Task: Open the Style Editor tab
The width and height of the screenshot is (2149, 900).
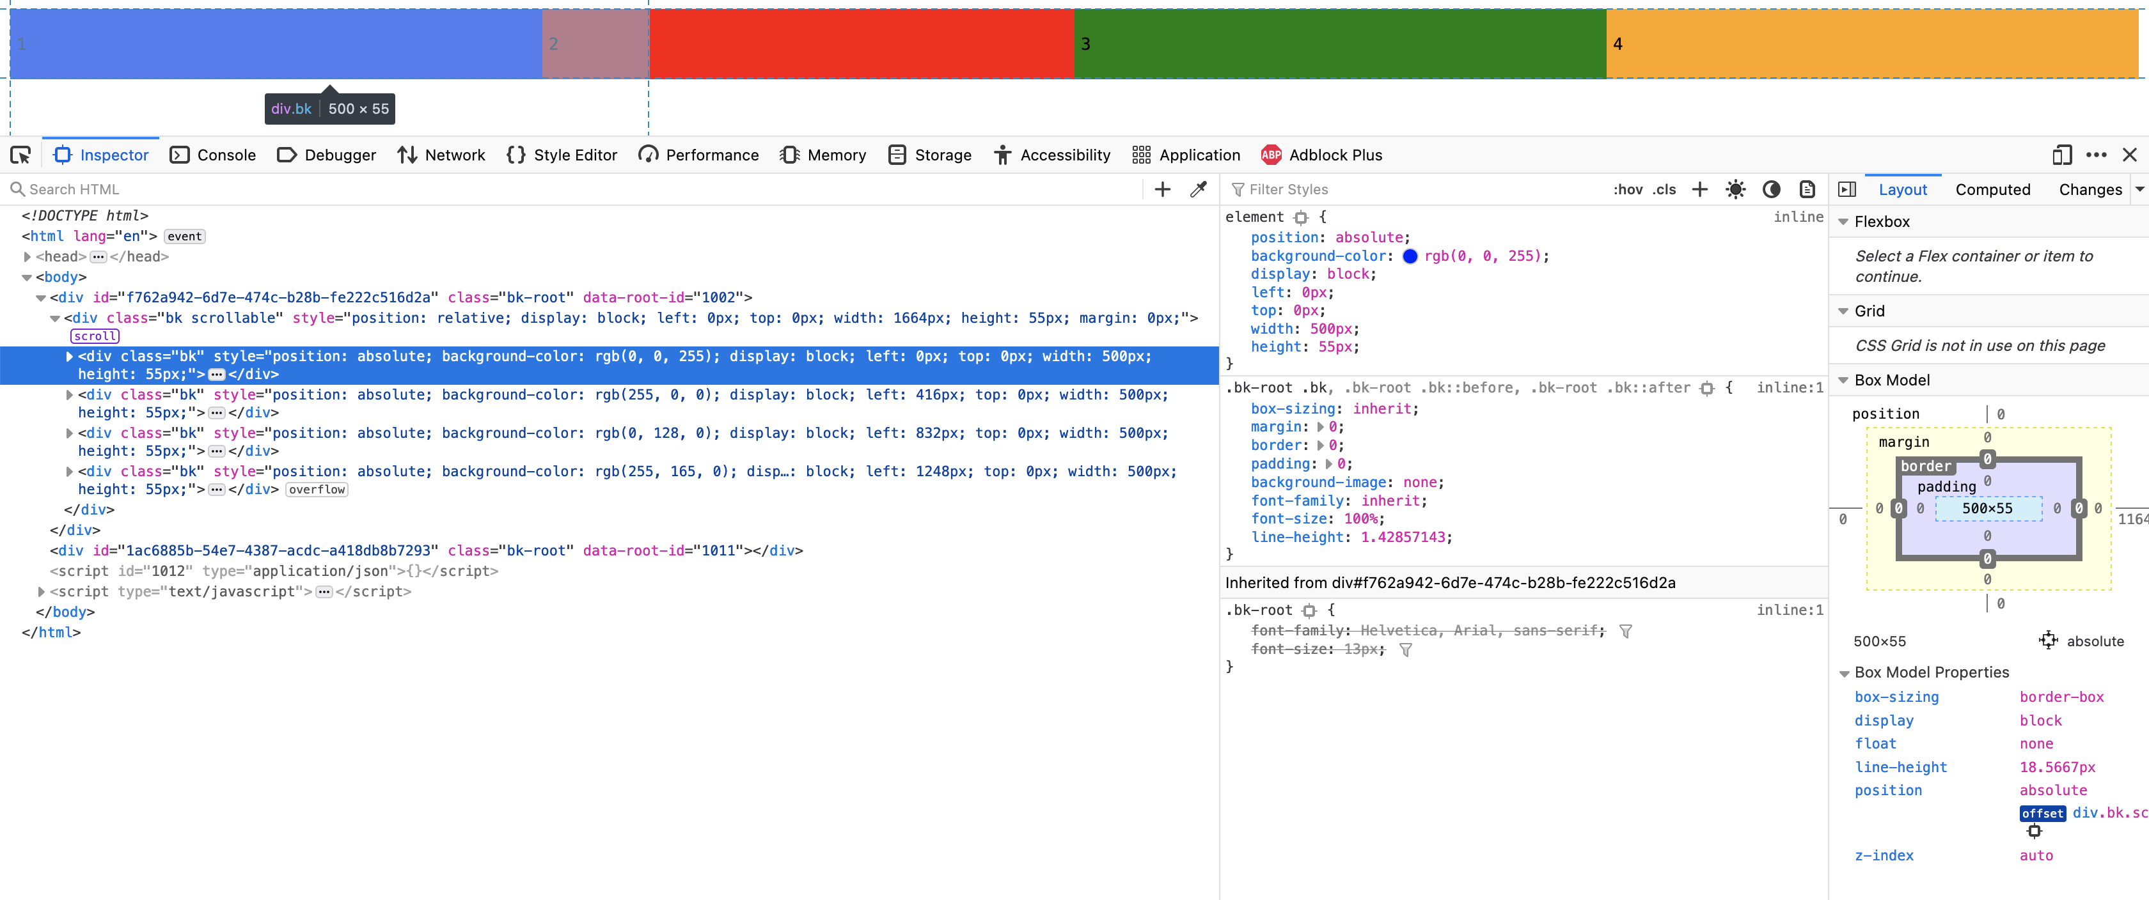Action: (562, 155)
